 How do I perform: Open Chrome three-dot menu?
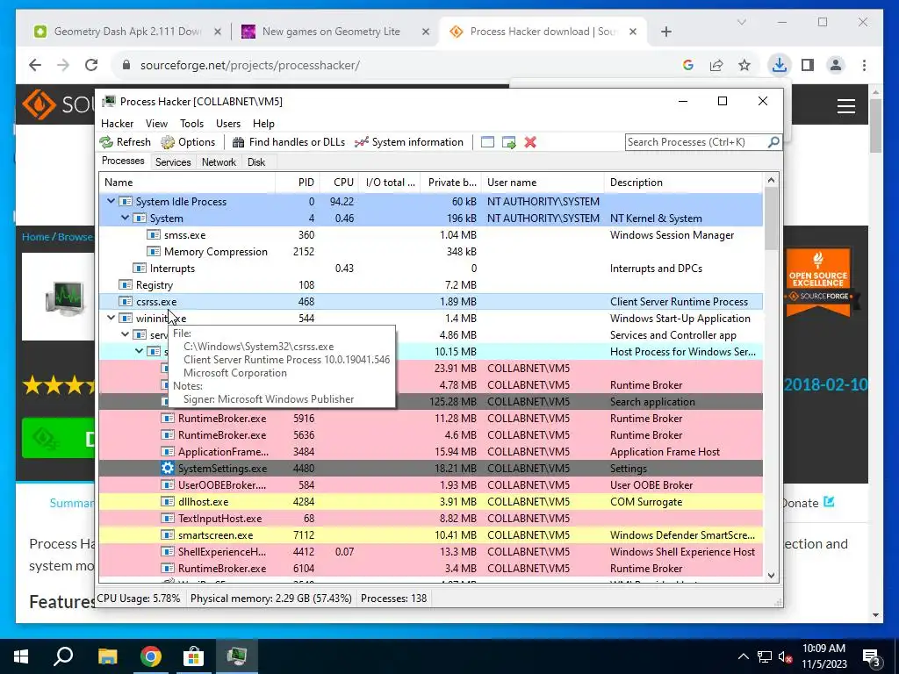tap(864, 65)
